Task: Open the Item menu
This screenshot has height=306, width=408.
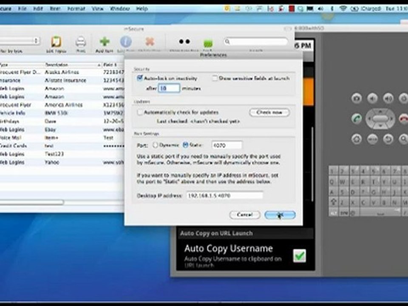Action: tap(55, 8)
